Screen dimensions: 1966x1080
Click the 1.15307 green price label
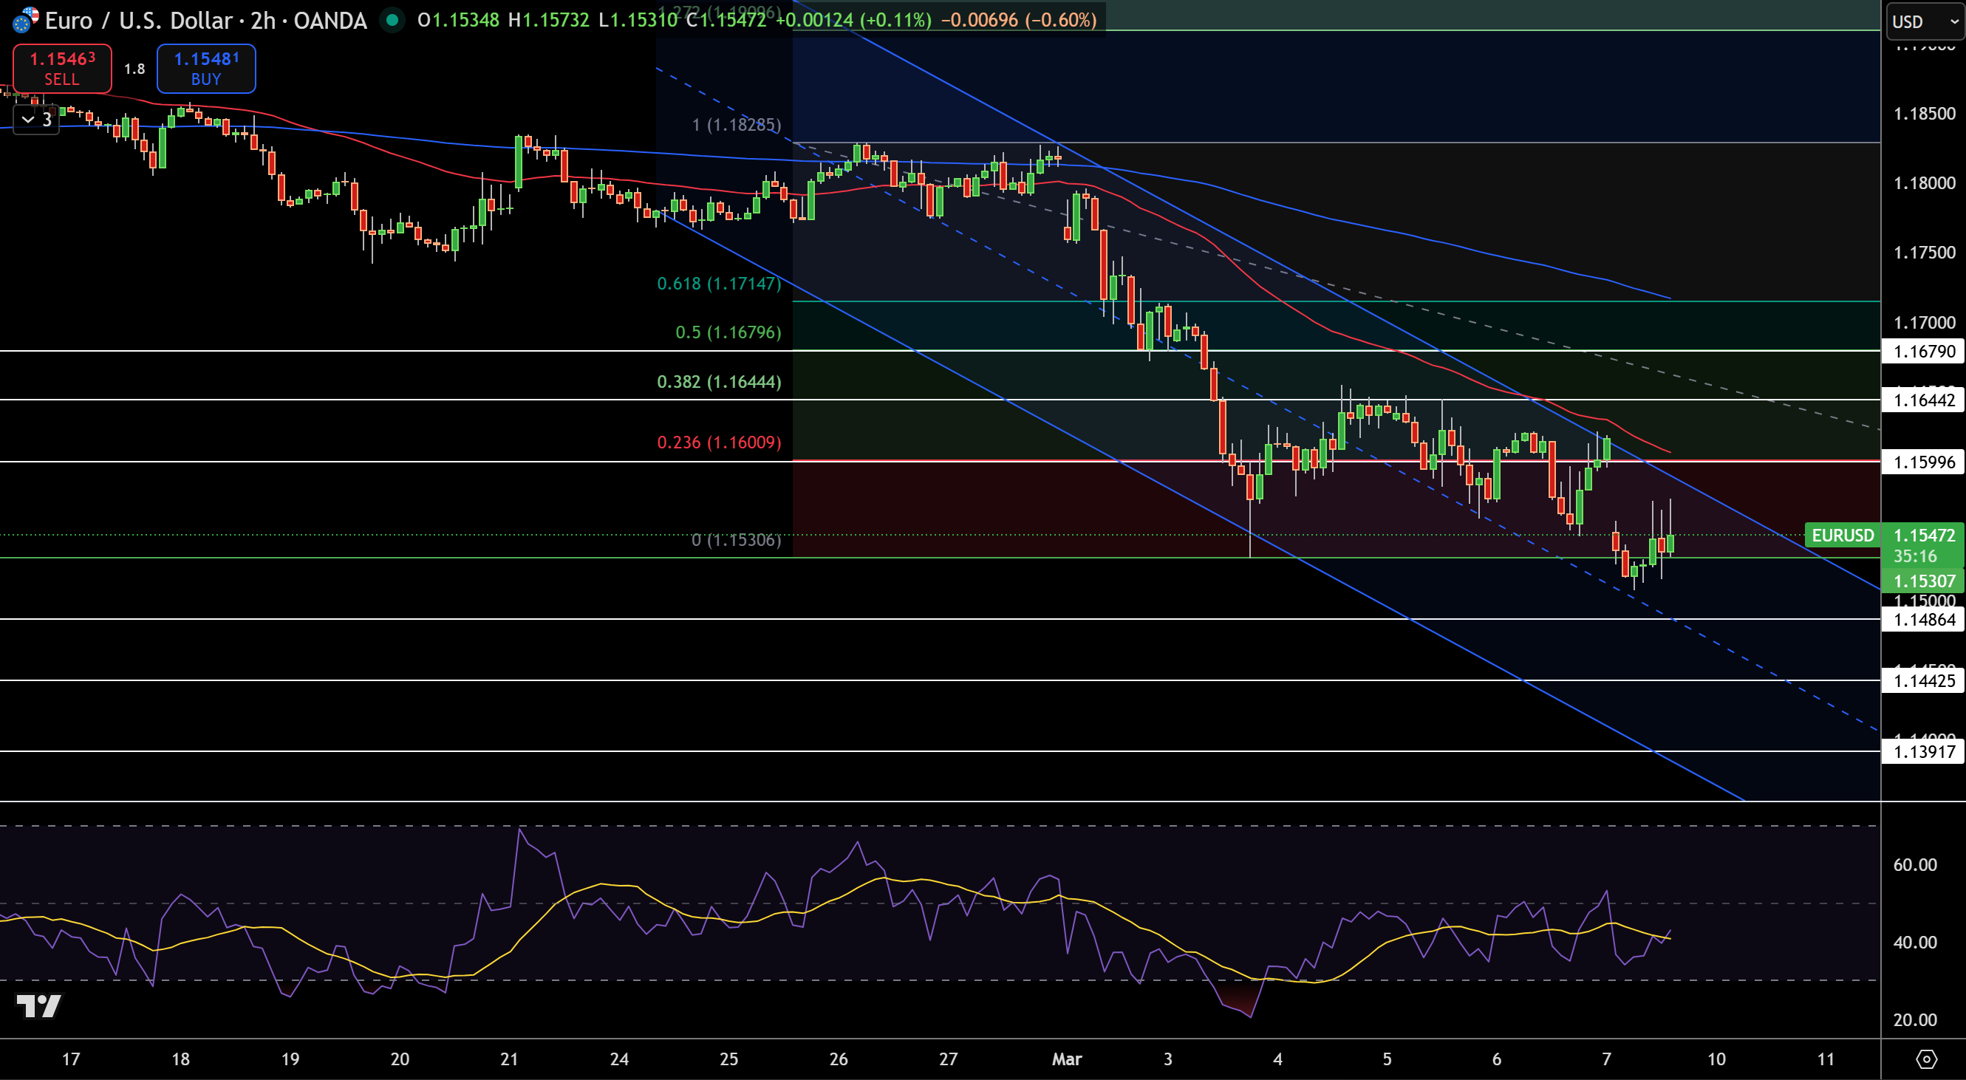[1924, 581]
